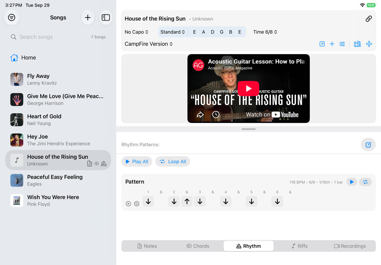This screenshot has width=381, height=265.
Task: Click the panel divider drag handle
Action: 248,129
